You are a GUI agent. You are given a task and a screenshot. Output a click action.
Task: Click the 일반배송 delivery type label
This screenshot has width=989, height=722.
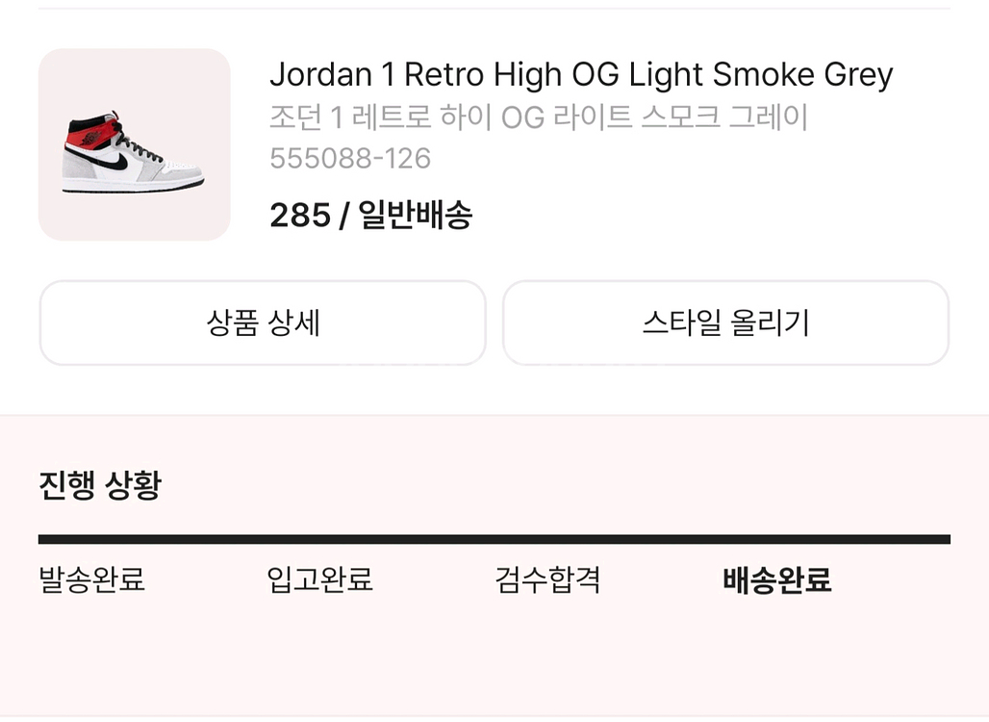pos(416,216)
